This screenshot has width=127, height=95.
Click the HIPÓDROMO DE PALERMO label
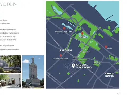(x=64, y=32)
